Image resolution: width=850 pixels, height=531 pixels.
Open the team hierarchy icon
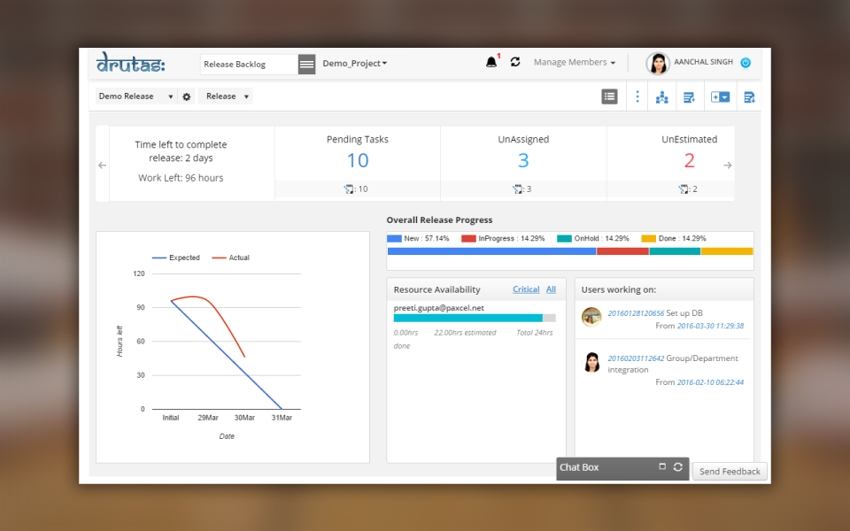click(662, 96)
